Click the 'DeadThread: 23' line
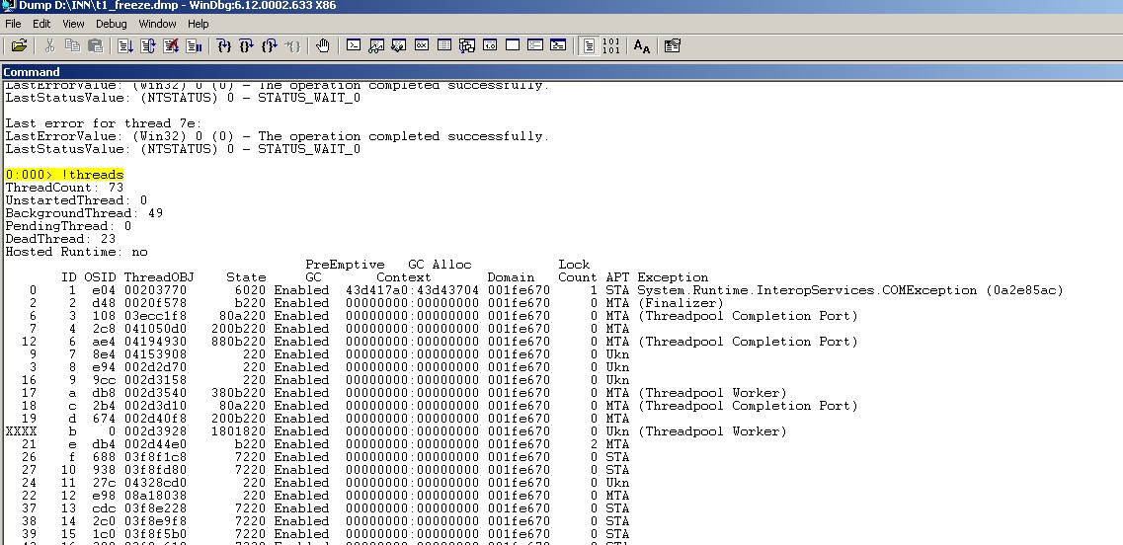This screenshot has height=545, width=1123. (x=60, y=239)
